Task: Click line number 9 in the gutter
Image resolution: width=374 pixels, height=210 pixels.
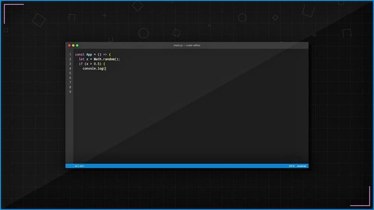Action: (x=70, y=92)
